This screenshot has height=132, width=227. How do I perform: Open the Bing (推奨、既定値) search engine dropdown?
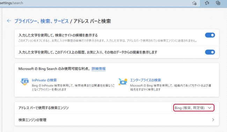click(193, 108)
